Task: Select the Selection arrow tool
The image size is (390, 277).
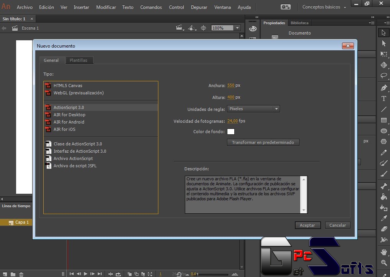Action: click(x=383, y=33)
